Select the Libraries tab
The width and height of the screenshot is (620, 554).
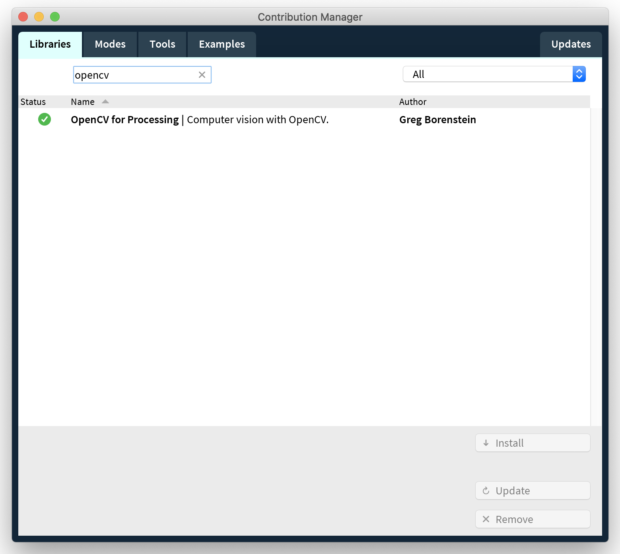click(x=50, y=44)
